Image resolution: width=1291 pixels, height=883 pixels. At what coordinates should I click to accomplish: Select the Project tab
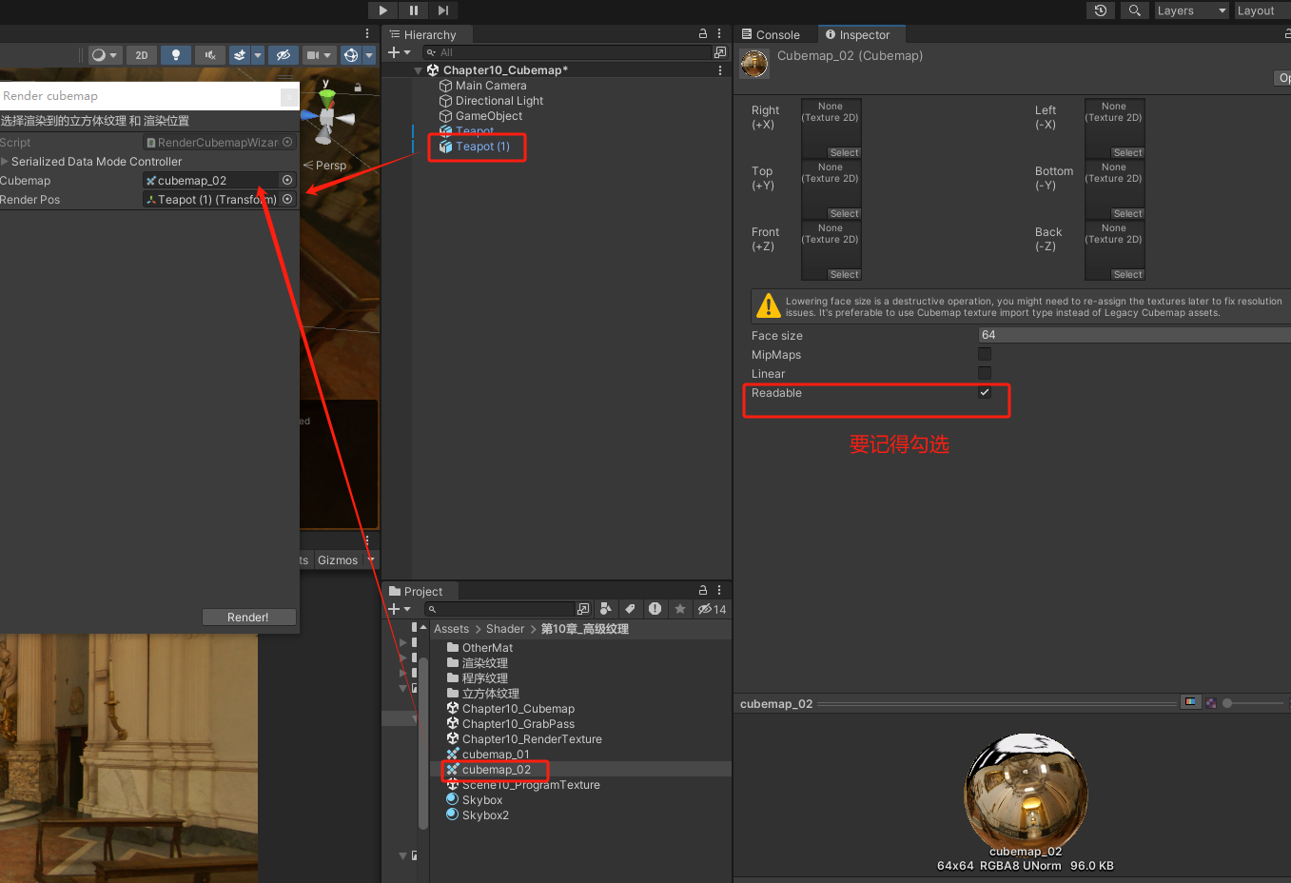(420, 591)
